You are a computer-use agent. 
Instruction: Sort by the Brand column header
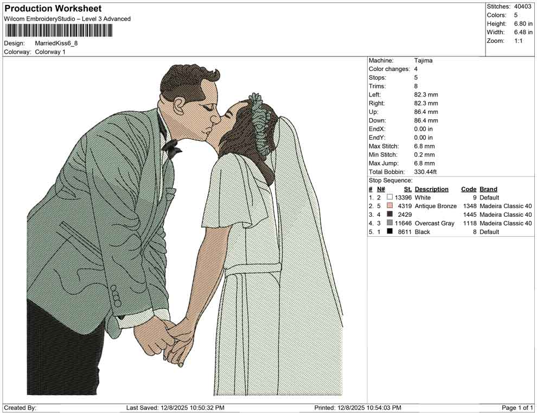click(488, 189)
